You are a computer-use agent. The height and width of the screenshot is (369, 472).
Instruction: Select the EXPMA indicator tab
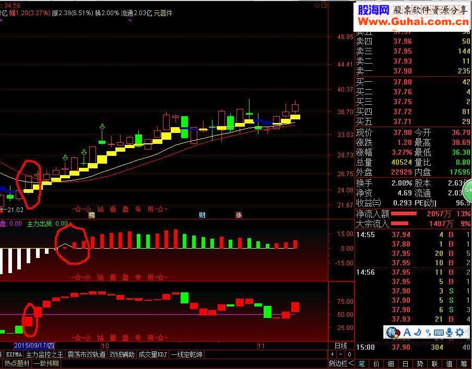coord(14,354)
